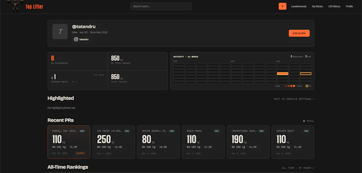Click the RAW badge on Zercher Squat card
The height and width of the screenshot is (173, 362).
click(x=306, y=131)
